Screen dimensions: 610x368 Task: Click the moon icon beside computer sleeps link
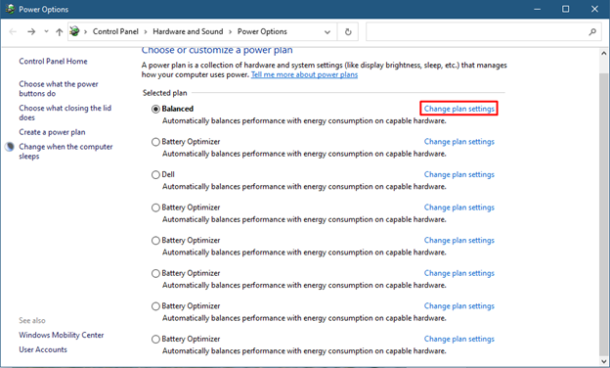pos(10,147)
